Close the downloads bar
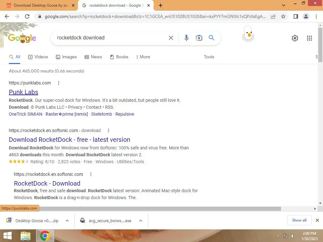The height and width of the screenshot is (242, 323). (317, 220)
